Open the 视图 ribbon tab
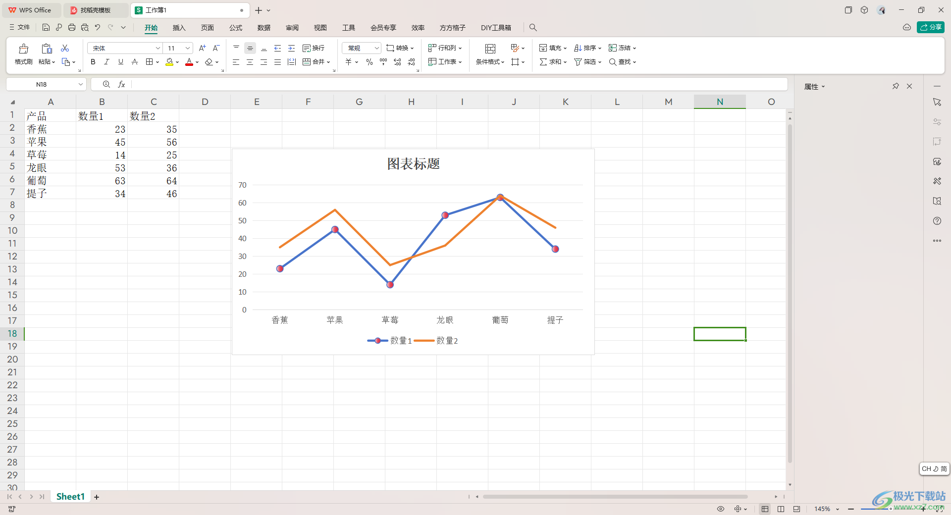The image size is (951, 515). point(320,28)
